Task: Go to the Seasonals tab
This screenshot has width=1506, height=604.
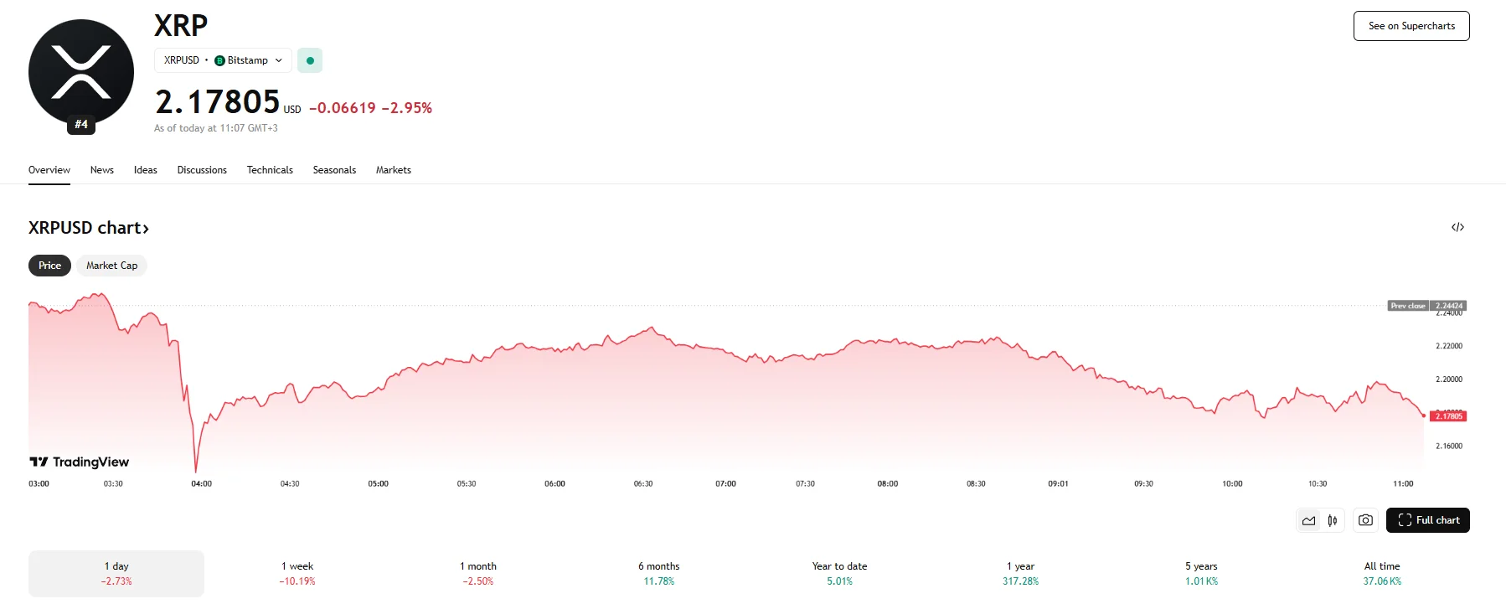Action: pos(334,170)
